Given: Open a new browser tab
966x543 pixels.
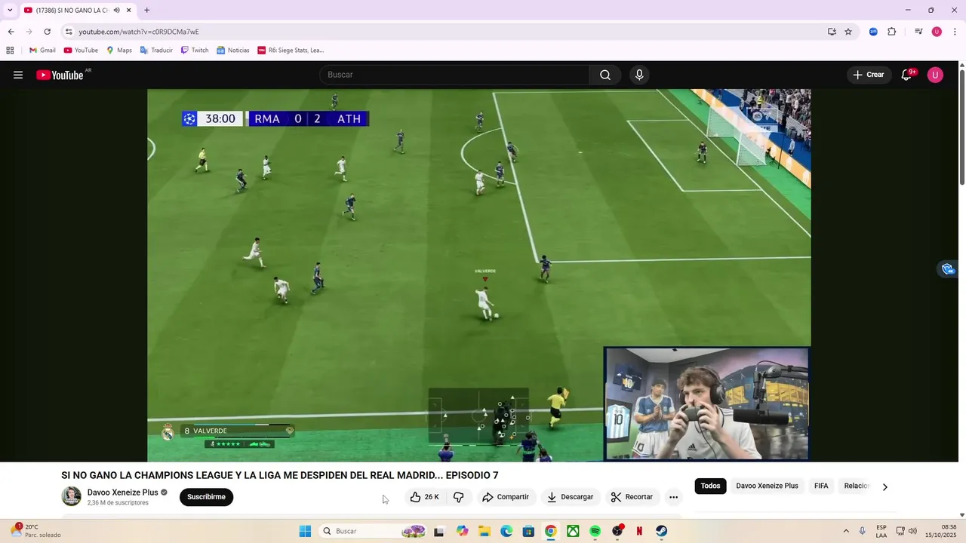Looking at the screenshot, I should (146, 11).
